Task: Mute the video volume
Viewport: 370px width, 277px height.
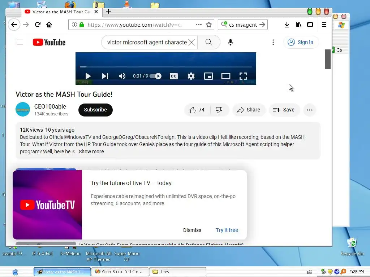Action: 122,76
